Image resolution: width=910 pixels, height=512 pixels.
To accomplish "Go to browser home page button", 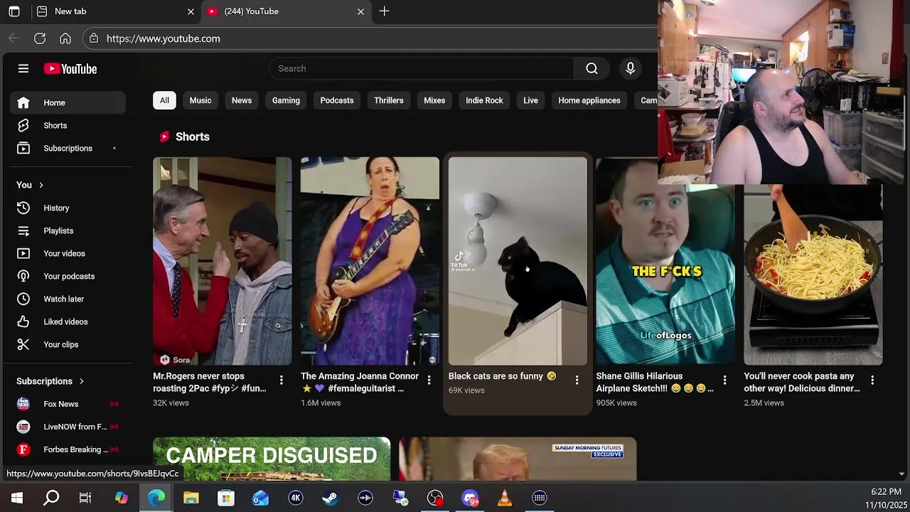I will coord(65,38).
